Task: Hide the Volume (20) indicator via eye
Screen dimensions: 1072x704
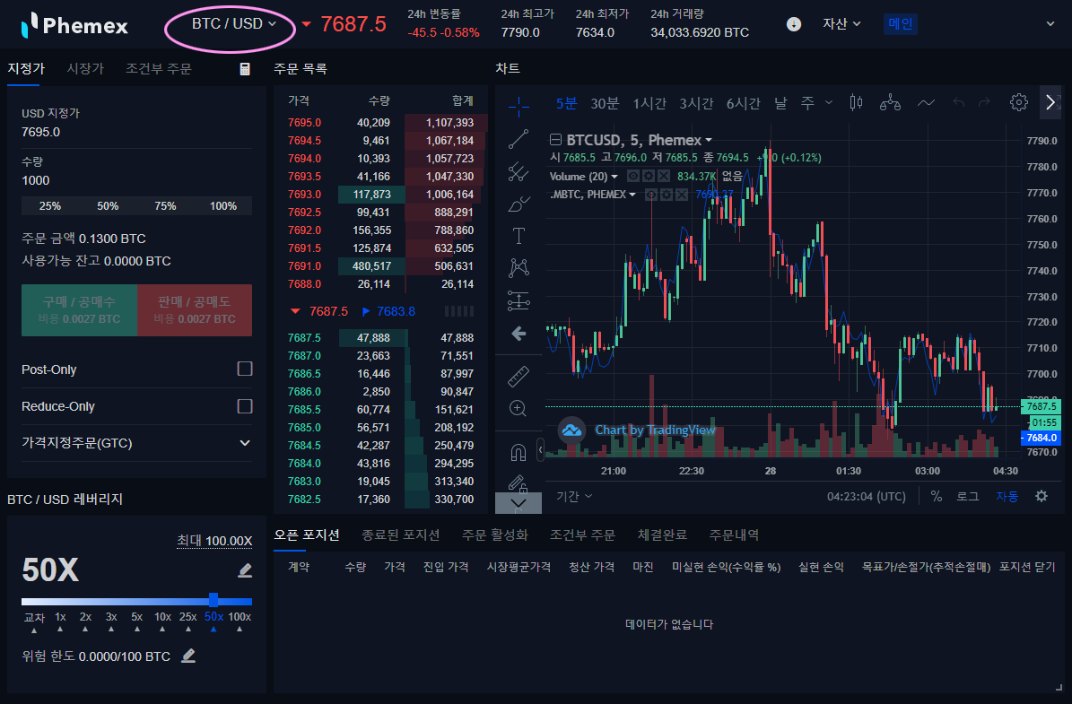Action: [x=633, y=177]
